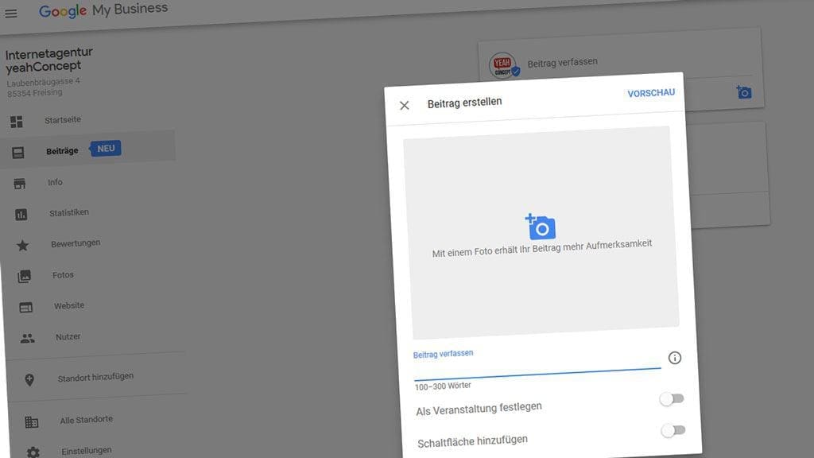Click Beitrag verfassen on background card
Viewport: 814px width, 458px height.
point(562,63)
